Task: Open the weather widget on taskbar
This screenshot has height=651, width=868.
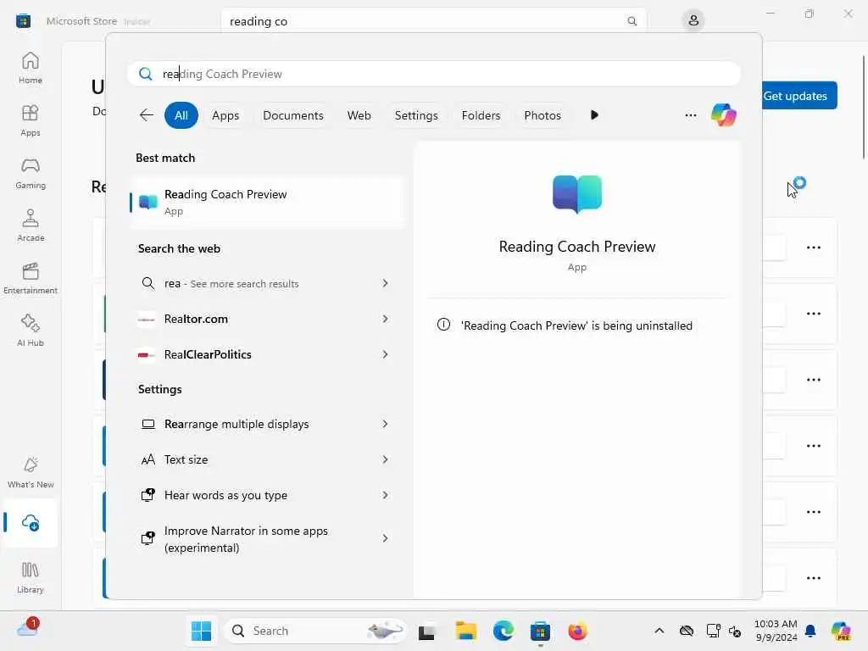Action: (x=28, y=628)
